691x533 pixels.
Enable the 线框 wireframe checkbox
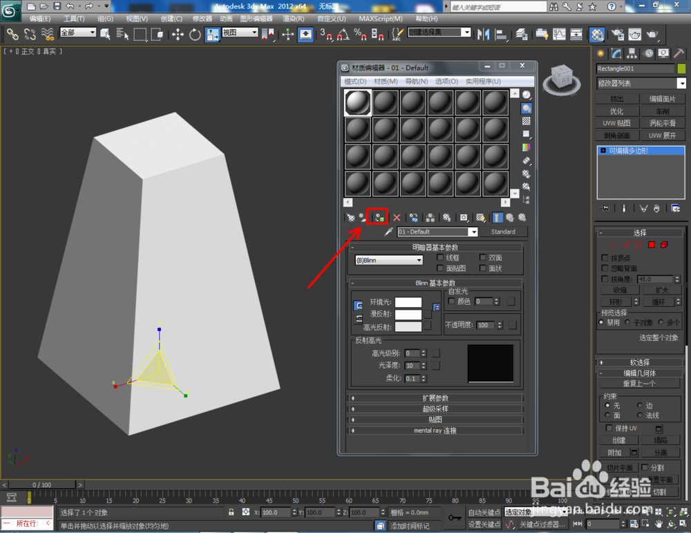point(440,259)
